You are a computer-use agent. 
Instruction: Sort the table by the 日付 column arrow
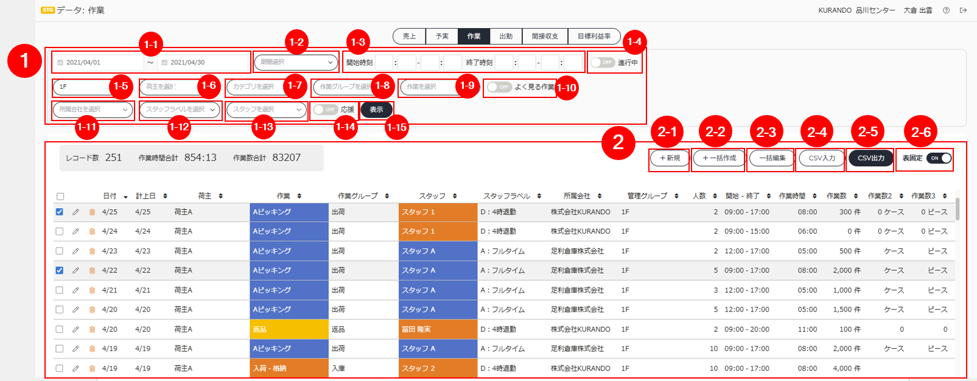[125, 197]
